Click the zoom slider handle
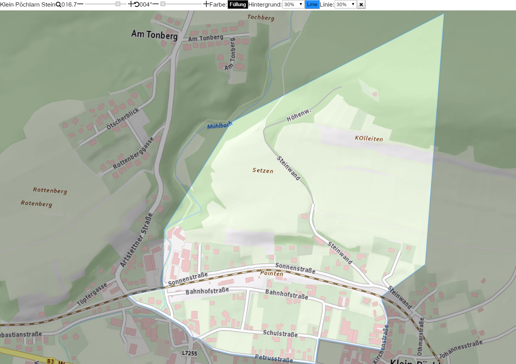Image resolution: width=516 pixels, height=364 pixels. 118,4
